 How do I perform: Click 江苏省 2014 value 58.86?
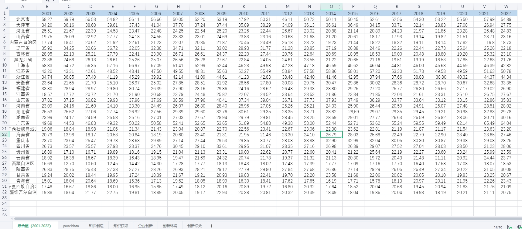tap(331, 71)
